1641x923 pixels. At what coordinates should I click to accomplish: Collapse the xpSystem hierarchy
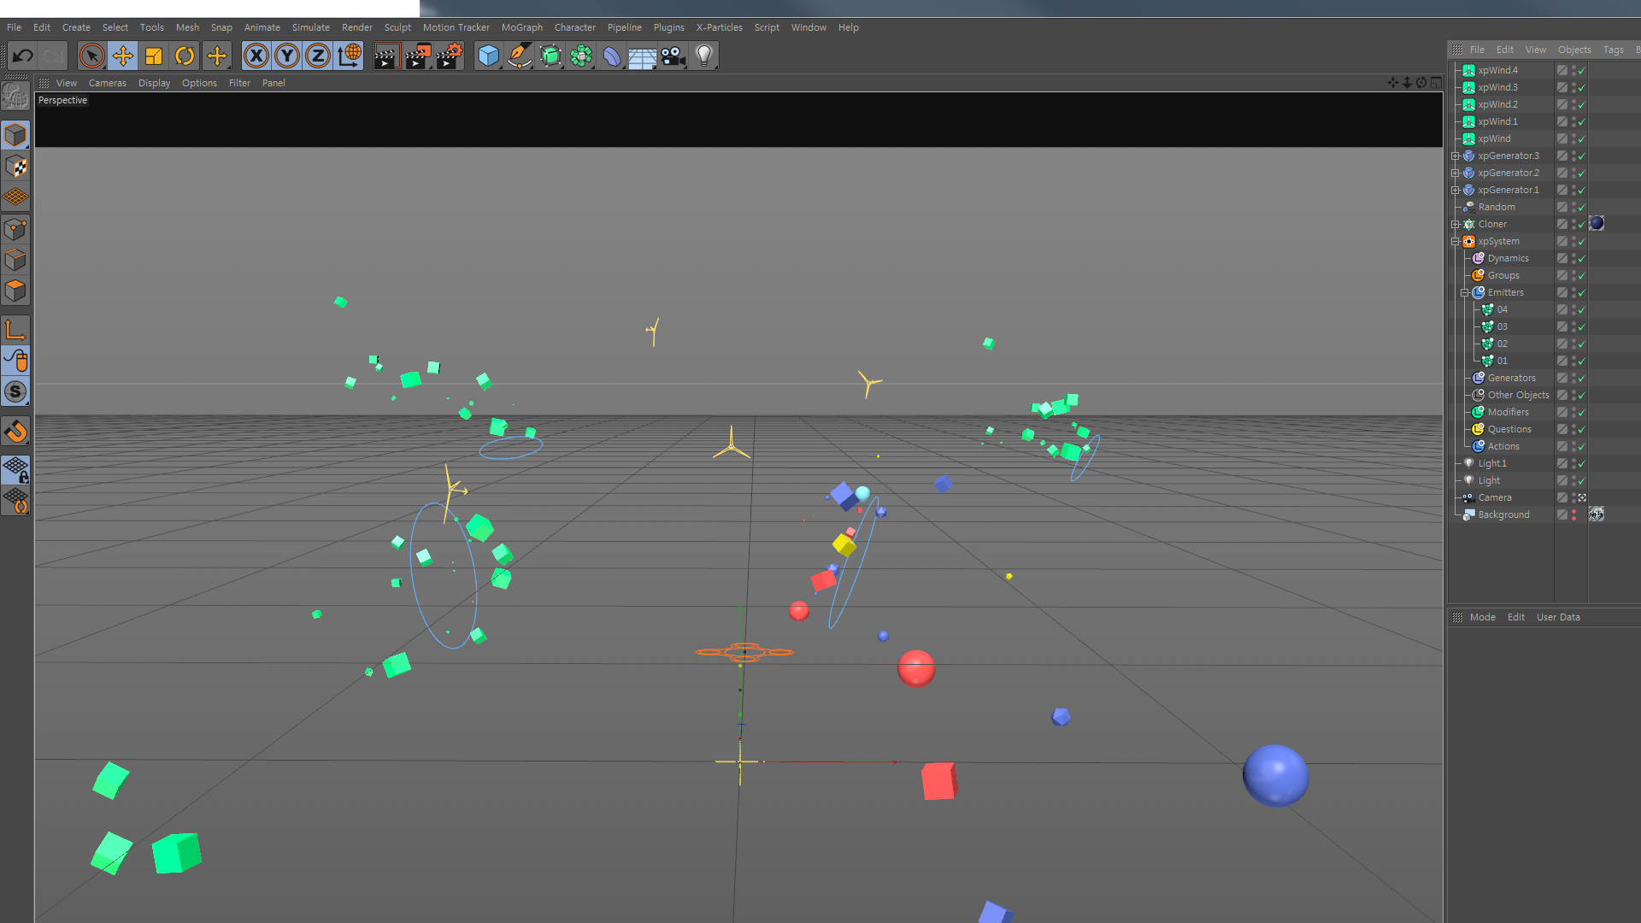[x=1455, y=241]
